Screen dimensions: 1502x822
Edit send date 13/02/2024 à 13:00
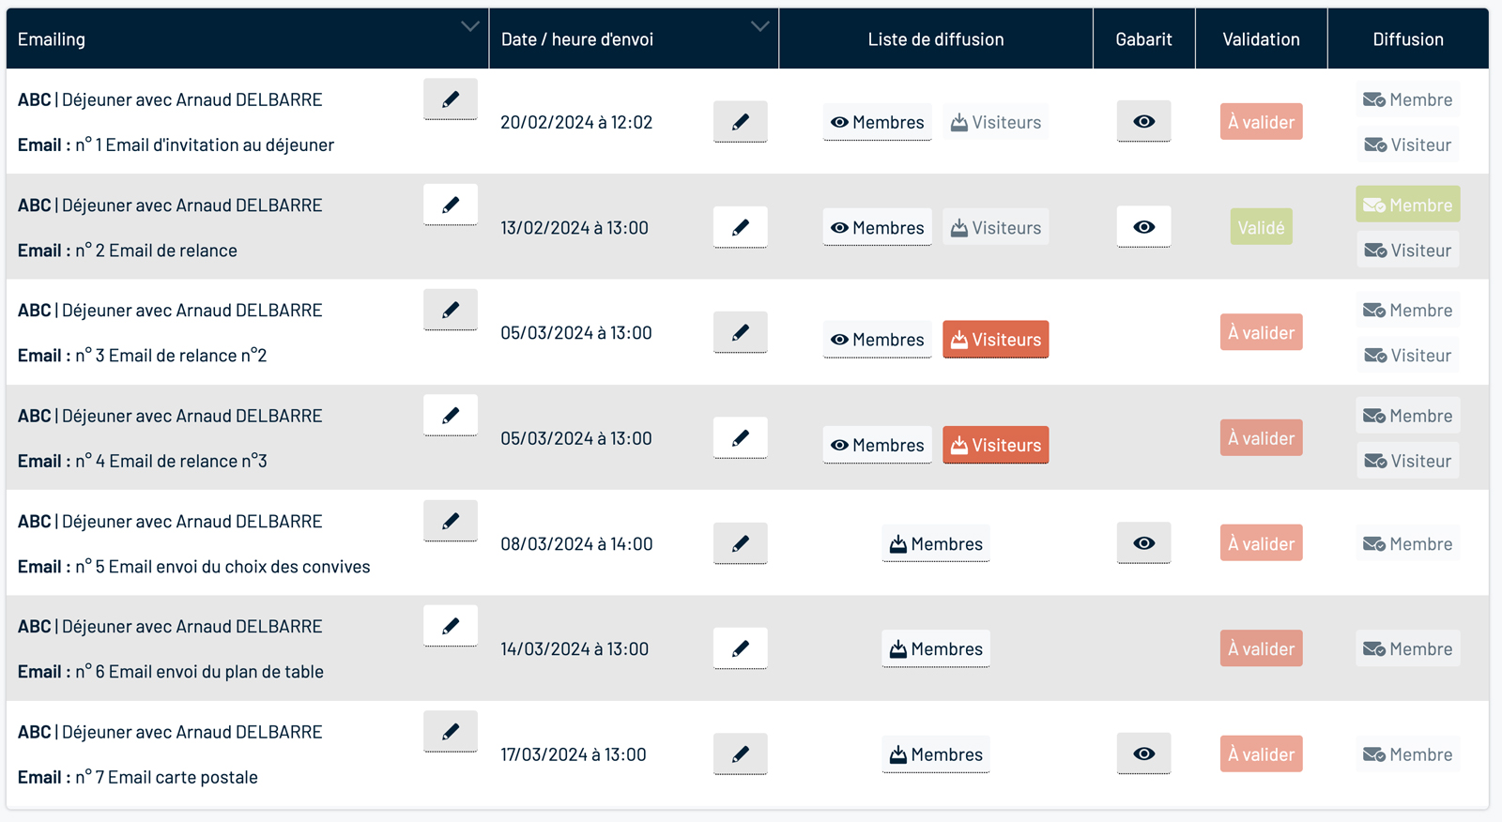(740, 227)
